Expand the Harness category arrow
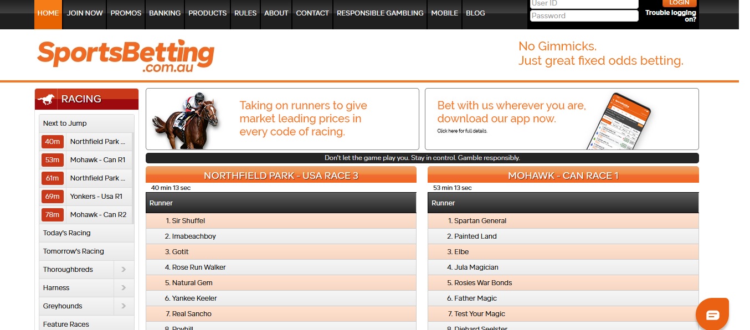 click(124, 288)
